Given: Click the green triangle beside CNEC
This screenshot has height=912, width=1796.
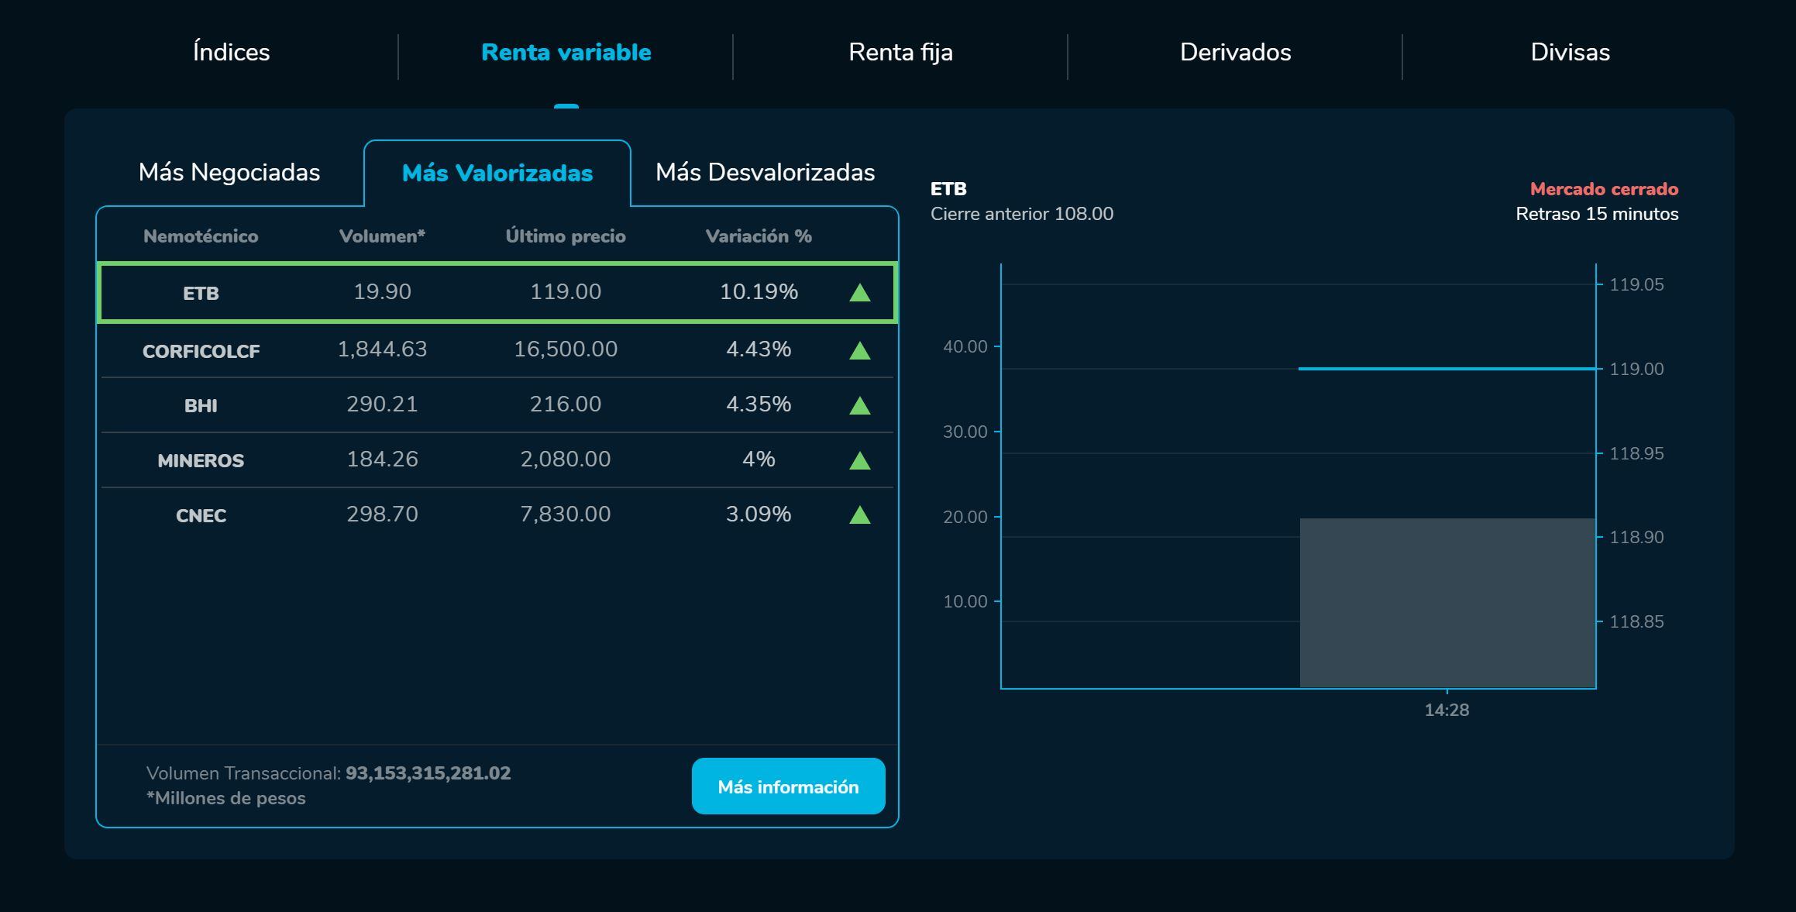Looking at the screenshot, I should [x=860, y=514].
